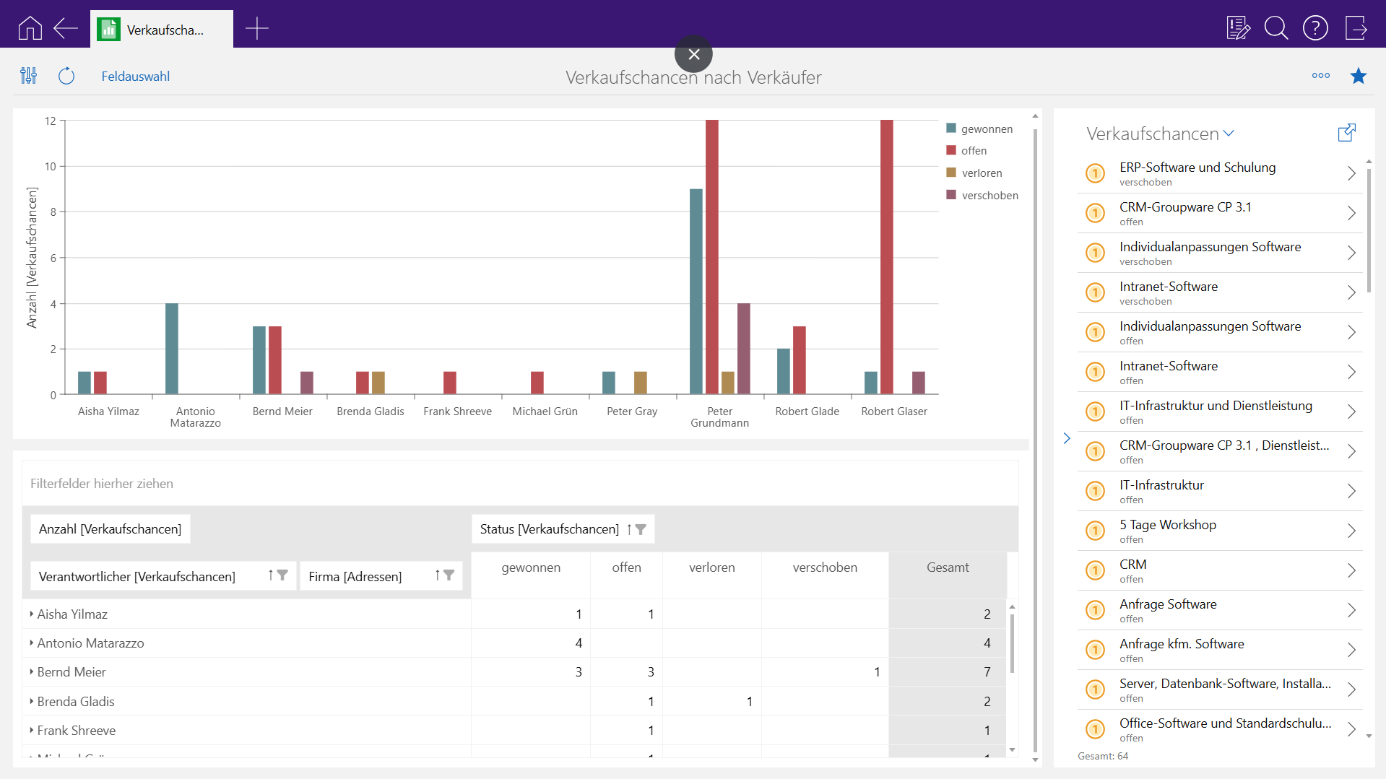Viewport: 1386px width, 779px height.
Task: Toggle the verschoben legend entry
Action: point(982,195)
